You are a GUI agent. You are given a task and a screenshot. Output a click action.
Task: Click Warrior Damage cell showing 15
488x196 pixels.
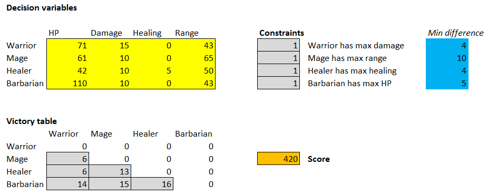coord(110,46)
